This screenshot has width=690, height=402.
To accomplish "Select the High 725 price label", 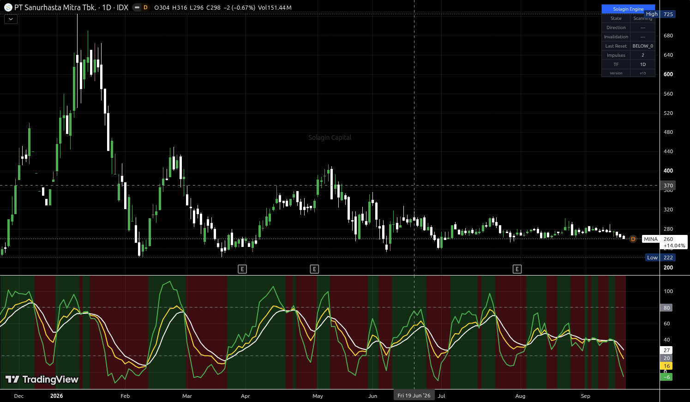I will 660,14.
